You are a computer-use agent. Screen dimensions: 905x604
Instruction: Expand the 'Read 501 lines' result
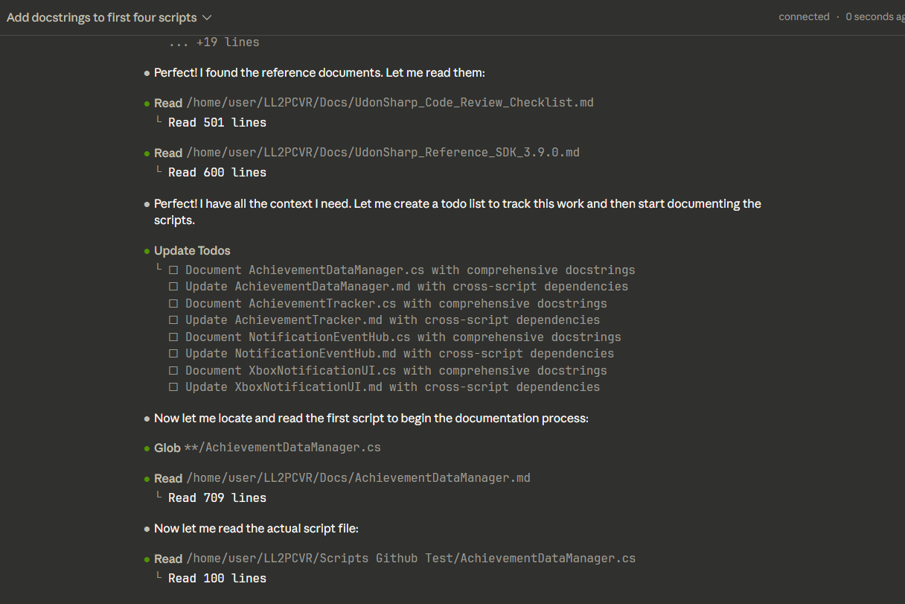(x=217, y=122)
